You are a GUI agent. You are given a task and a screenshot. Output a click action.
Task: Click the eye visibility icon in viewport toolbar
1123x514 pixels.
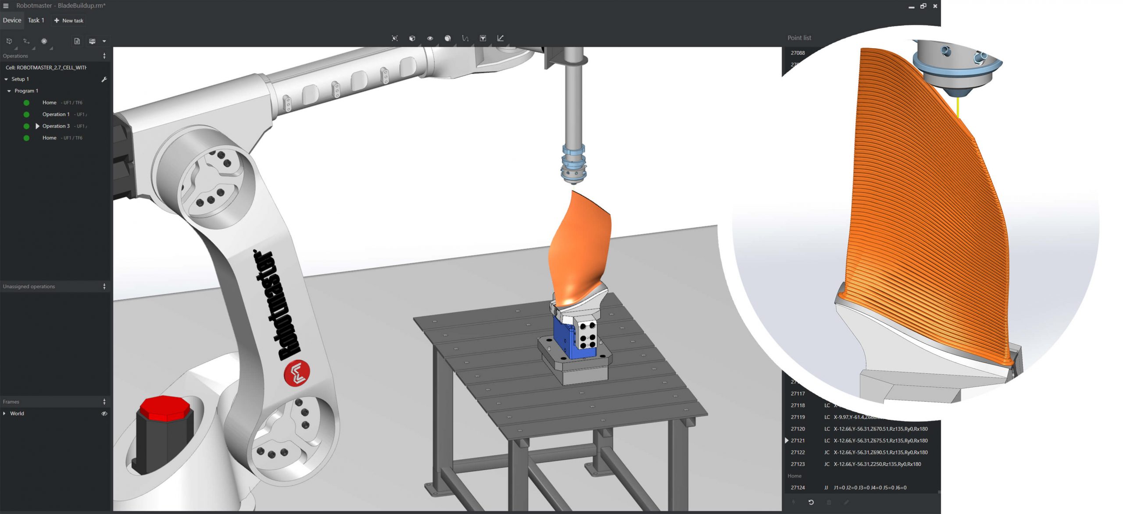click(430, 39)
